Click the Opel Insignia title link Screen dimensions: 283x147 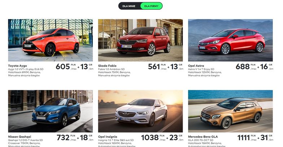click(x=108, y=137)
